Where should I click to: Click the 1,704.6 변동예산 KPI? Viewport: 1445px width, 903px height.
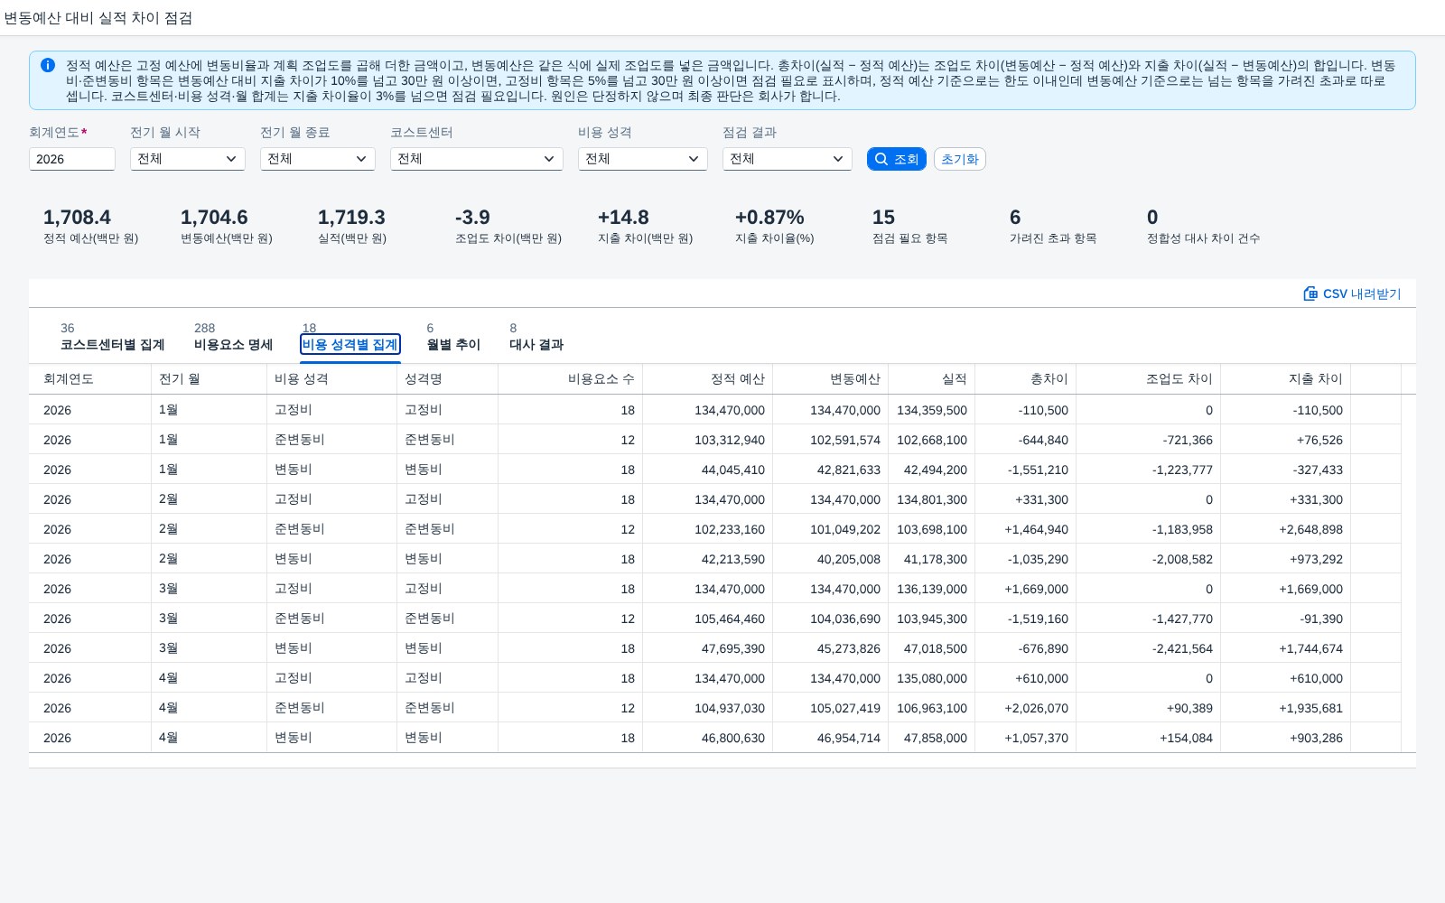click(x=226, y=226)
